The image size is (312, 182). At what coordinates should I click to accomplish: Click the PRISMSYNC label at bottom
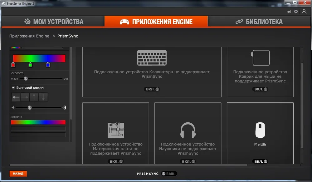[x=148, y=174]
